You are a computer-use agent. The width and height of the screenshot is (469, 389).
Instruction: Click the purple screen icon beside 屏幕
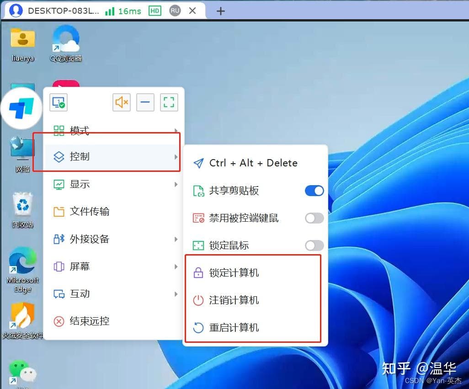click(x=59, y=266)
